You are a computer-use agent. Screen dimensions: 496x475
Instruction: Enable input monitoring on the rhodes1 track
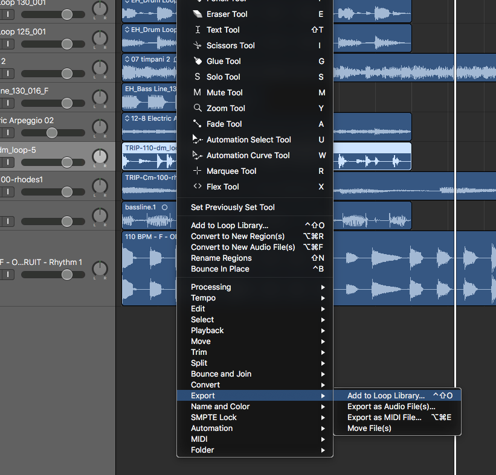coord(7,191)
